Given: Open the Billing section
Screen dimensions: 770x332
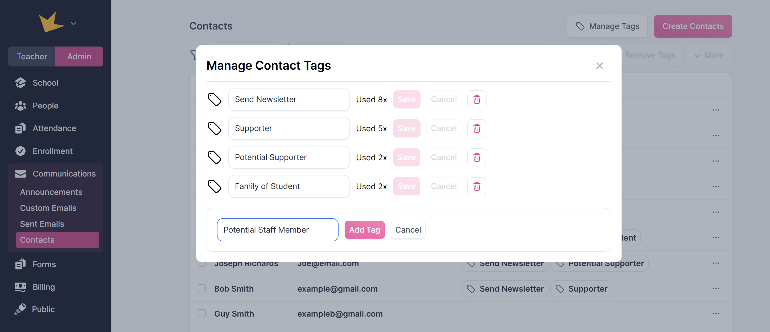Looking at the screenshot, I should 44,287.
